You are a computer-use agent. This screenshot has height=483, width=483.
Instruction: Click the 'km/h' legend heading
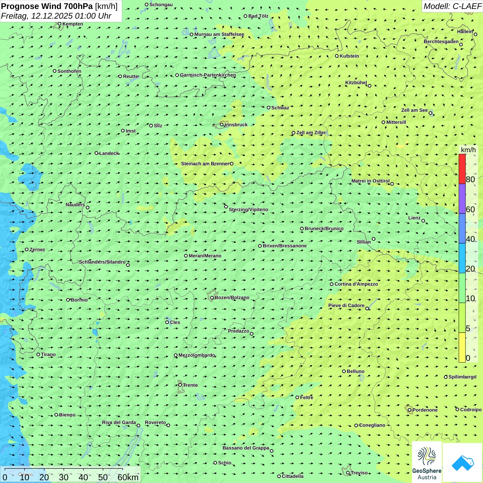pos(468,150)
